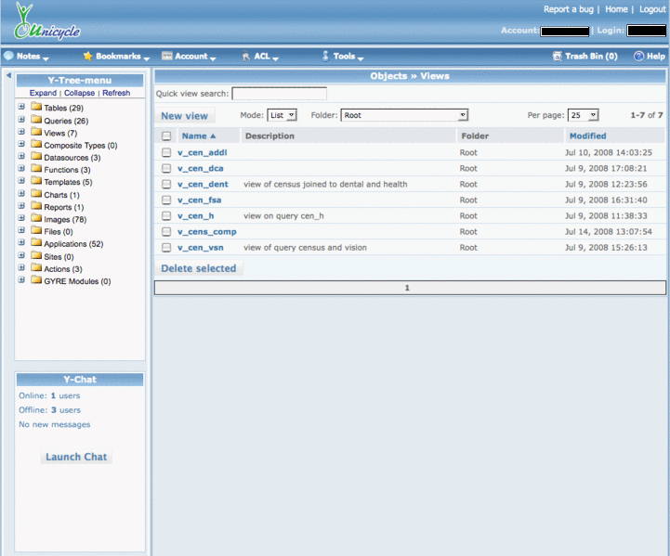Collapse the left sidebar arrow
The image size is (670, 556).
8,75
